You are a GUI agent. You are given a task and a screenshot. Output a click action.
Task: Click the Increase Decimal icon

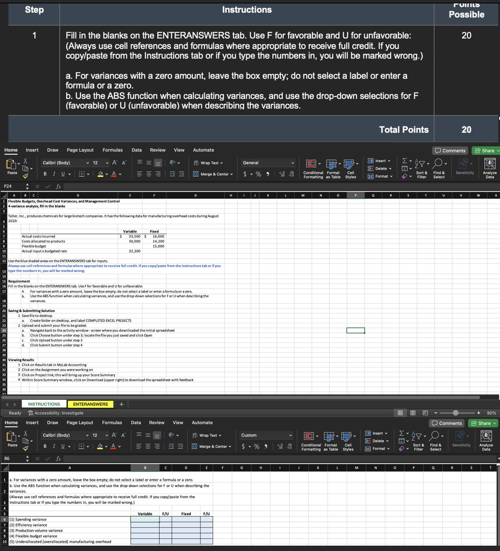pos(282,173)
